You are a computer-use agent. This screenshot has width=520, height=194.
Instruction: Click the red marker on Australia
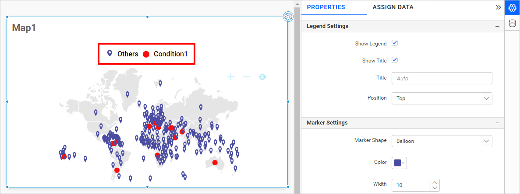[215, 163]
